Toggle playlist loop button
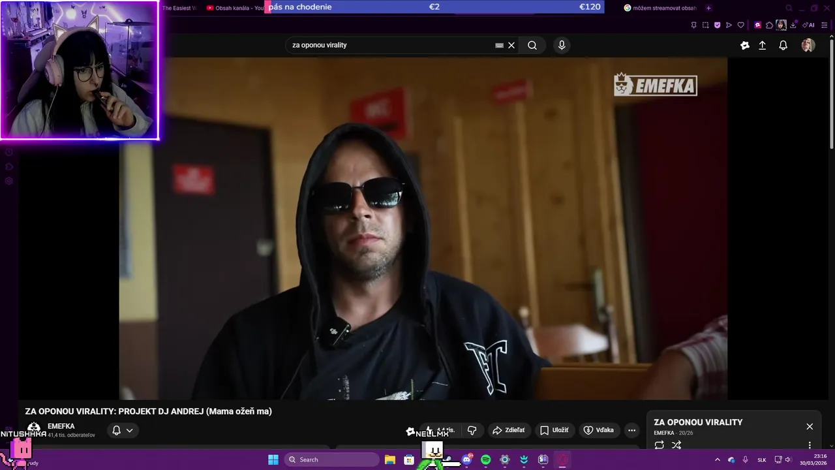This screenshot has width=835, height=470. click(660, 445)
